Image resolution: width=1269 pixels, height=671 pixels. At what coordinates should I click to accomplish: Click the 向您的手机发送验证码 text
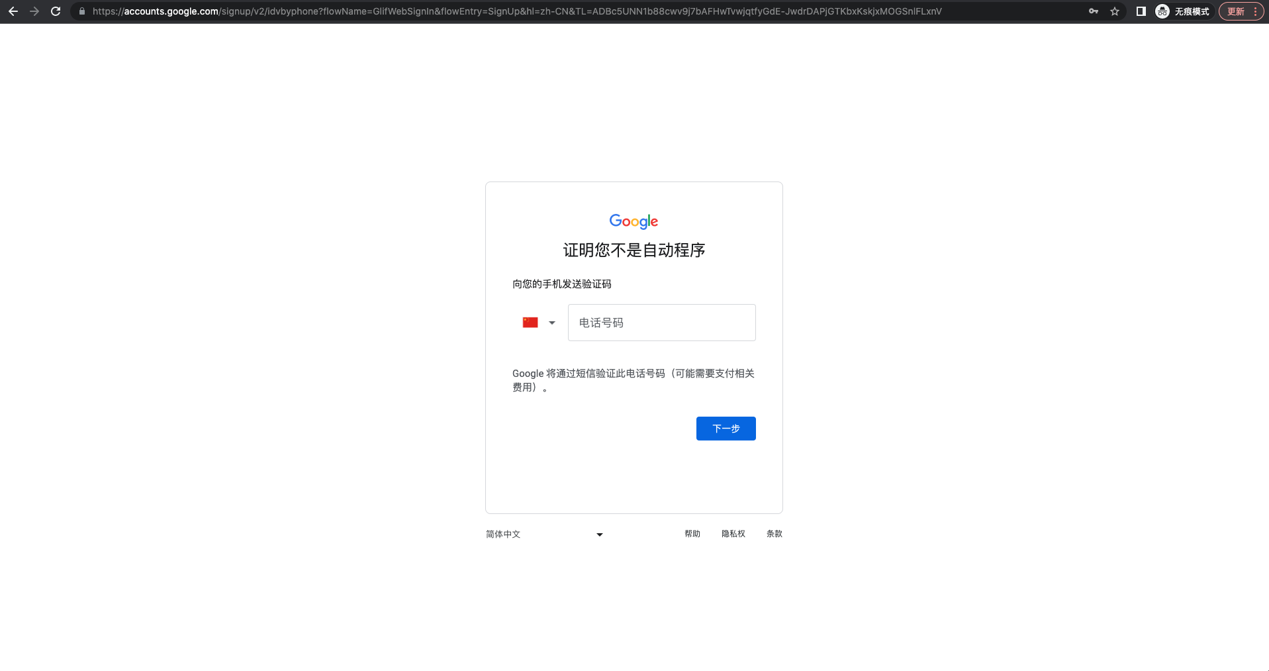tap(562, 284)
